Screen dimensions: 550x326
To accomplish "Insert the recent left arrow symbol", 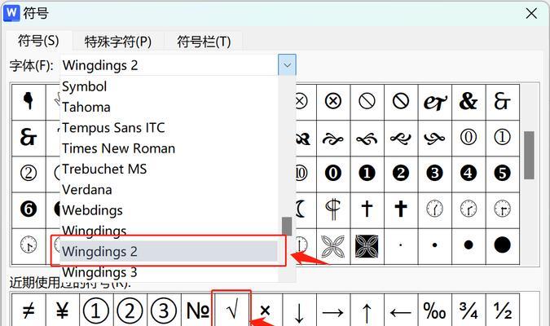I will pos(401,311).
